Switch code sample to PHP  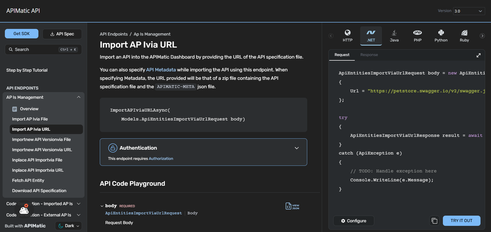point(417,36)
